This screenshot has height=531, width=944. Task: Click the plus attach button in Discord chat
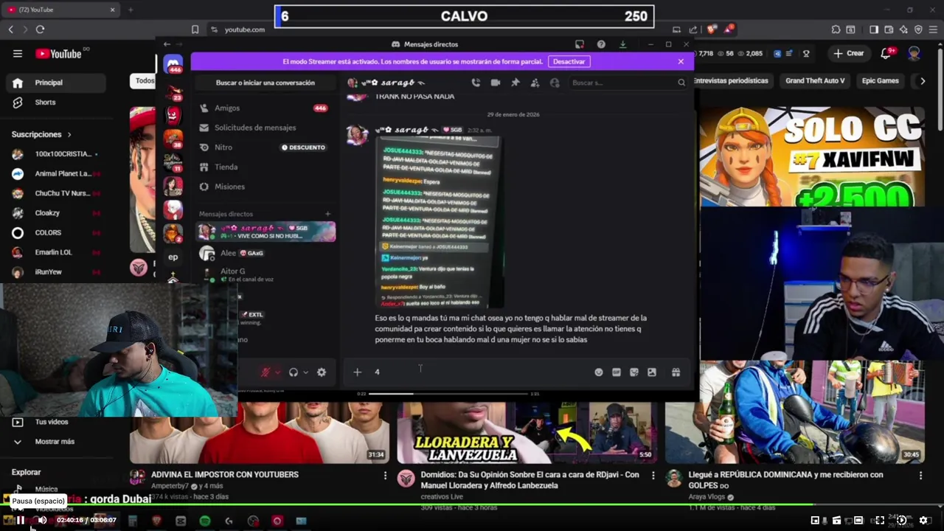point(357,372)
